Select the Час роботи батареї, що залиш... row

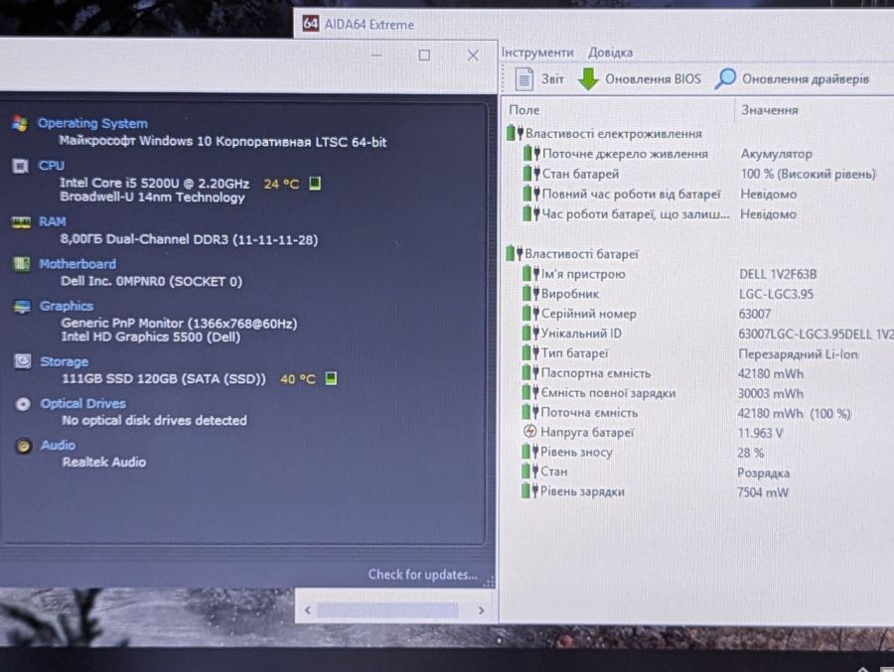coord(707,213)
